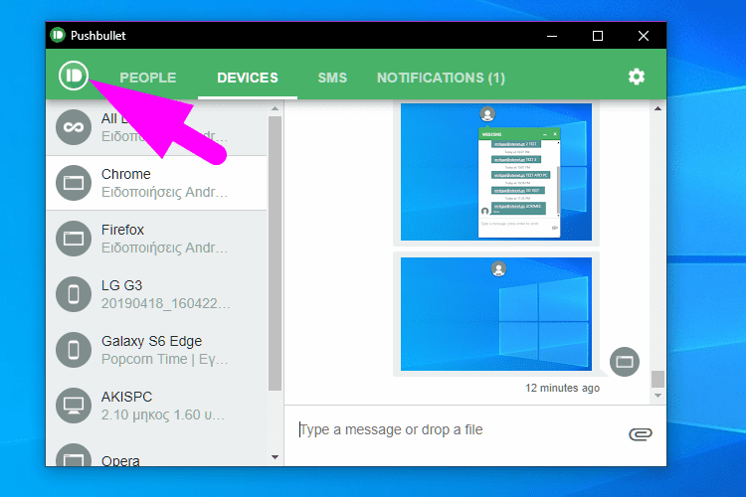Click the Chrome device browser icon
The width and height of the screenshot is (746, 497).
tap(74, 183)
